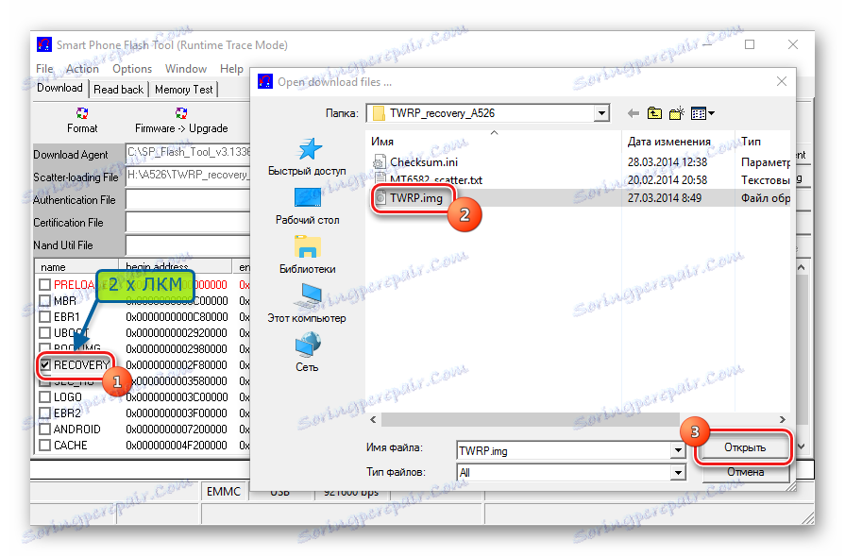
Task: Sort files by Имя column header
Action: click(493, 142)
